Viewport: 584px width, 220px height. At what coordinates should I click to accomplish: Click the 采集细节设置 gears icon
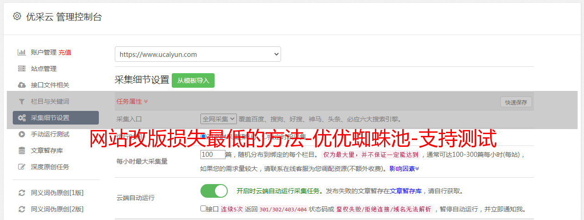click(x=21, y=118)
